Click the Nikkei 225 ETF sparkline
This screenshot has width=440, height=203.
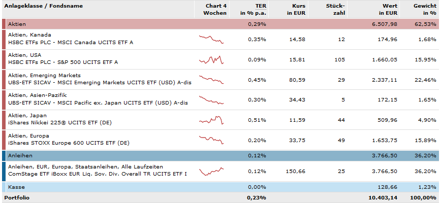click(x=211, y=120)
